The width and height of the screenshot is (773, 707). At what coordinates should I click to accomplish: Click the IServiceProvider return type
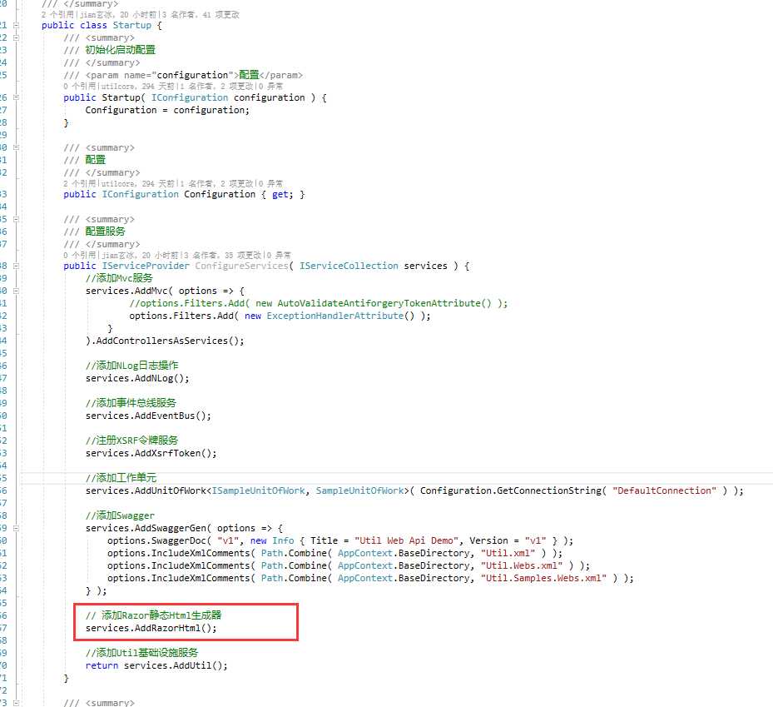click(146, 266)
